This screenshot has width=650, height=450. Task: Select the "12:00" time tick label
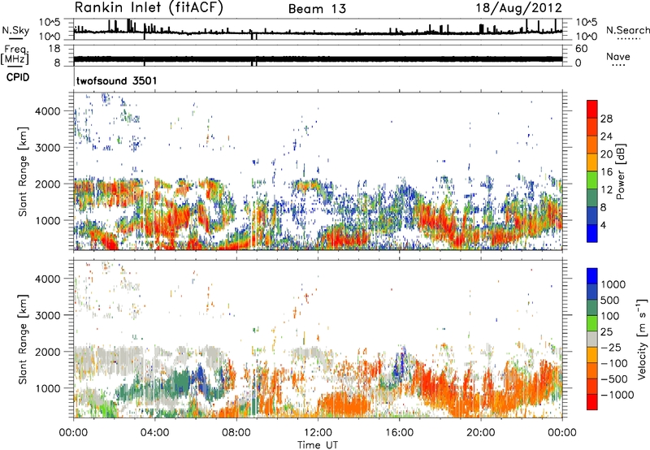(318, 433)
